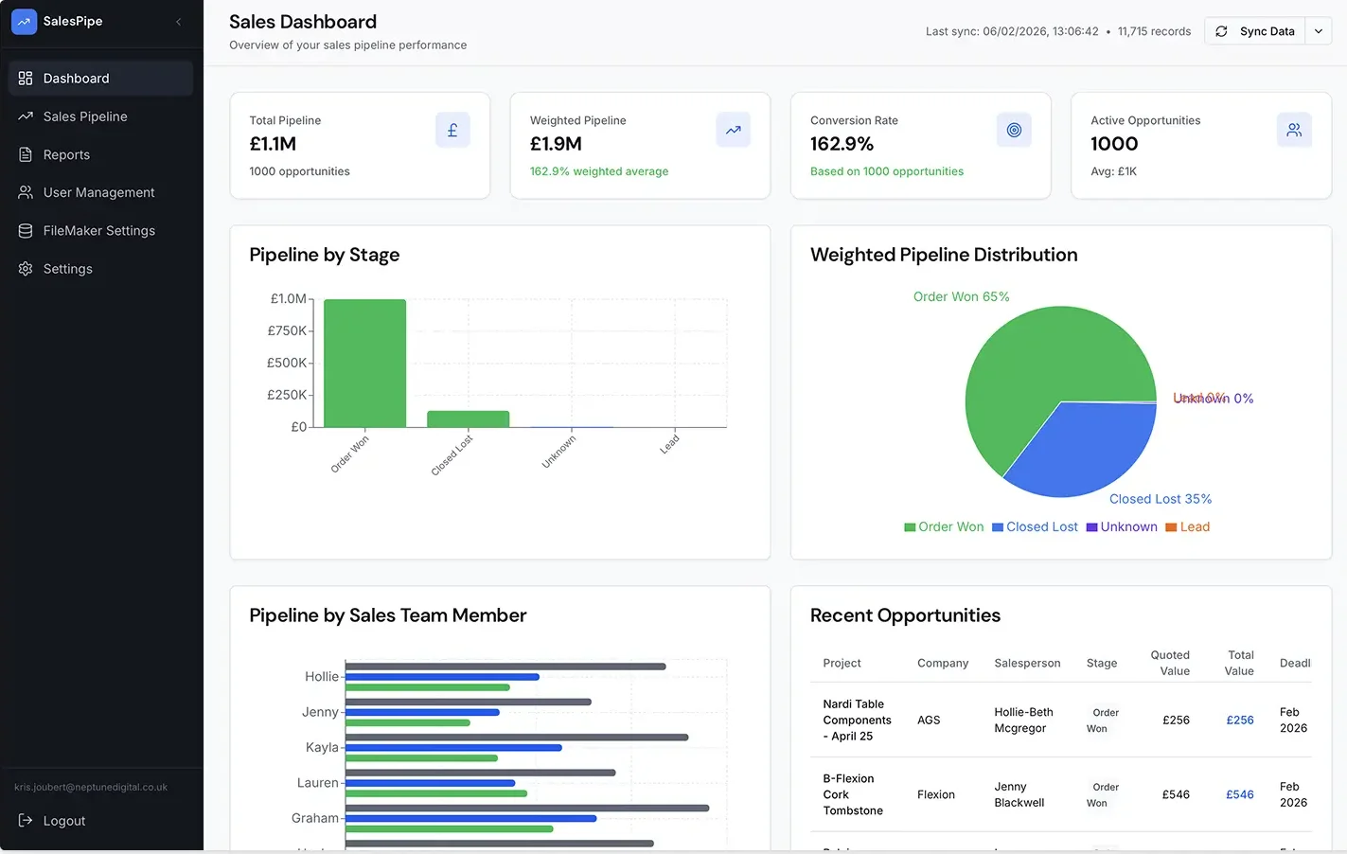Click the SalesPipe logo icon
This screenshot has height=854, width=1347.
(x=24, y=21)
